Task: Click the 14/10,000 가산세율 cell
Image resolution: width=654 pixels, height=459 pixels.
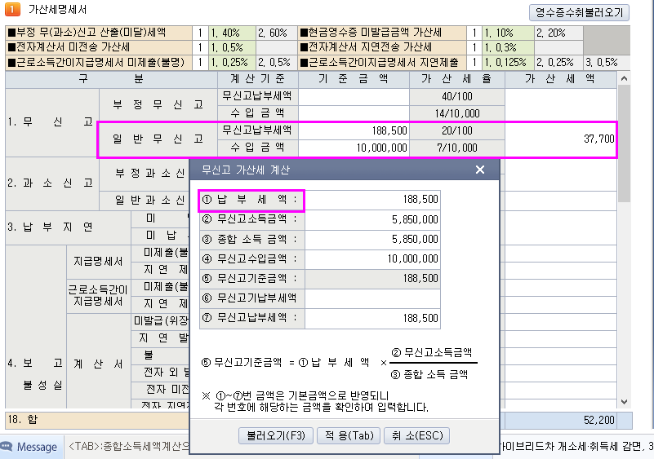Action: (457, 113)
